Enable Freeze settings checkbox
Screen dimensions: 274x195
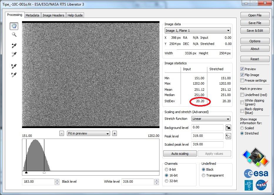point(242,80)
